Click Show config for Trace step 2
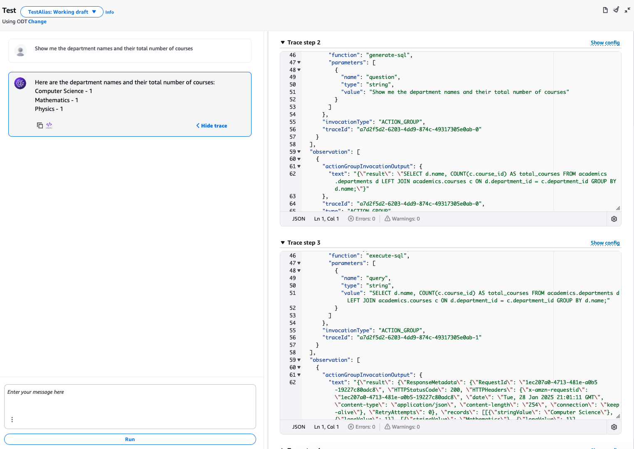 (605, 43)
